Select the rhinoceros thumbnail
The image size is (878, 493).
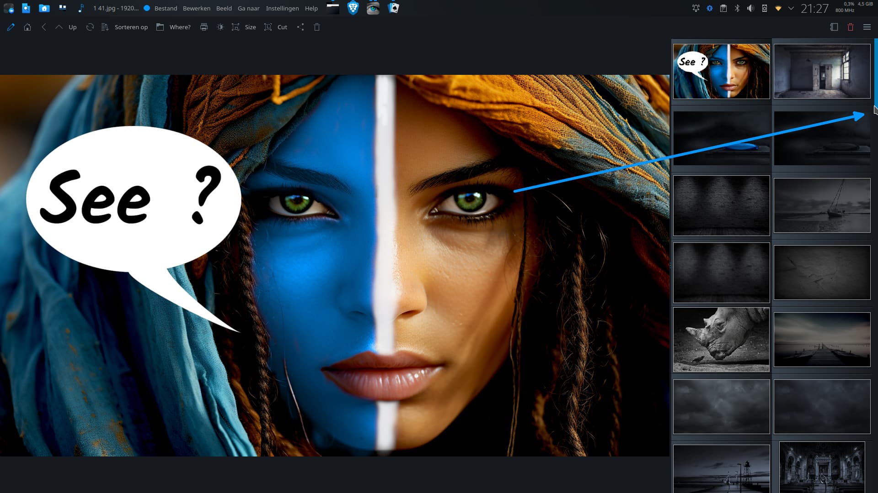[x=721, y=339]
